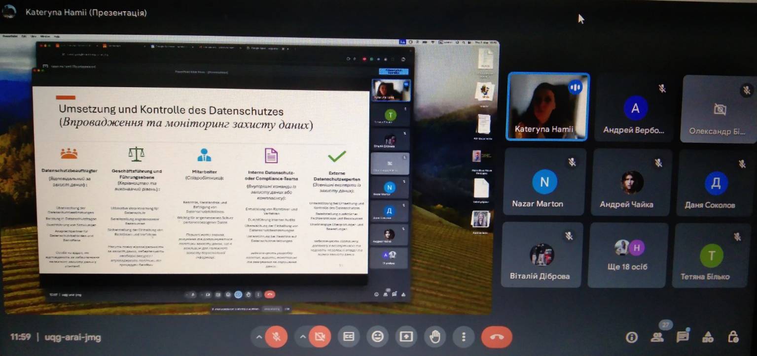Click muted mic icon on Даня Соколов tile
Screen dimensions: 757x356
pos(742,164)
